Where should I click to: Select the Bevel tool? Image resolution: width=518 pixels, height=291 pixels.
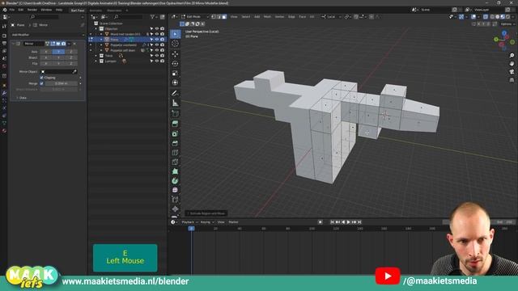(x=175, y=143)
